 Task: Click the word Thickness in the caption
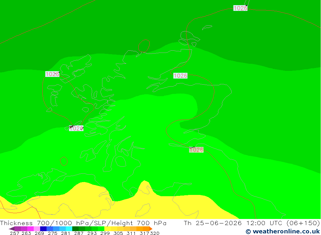(16, 223)
